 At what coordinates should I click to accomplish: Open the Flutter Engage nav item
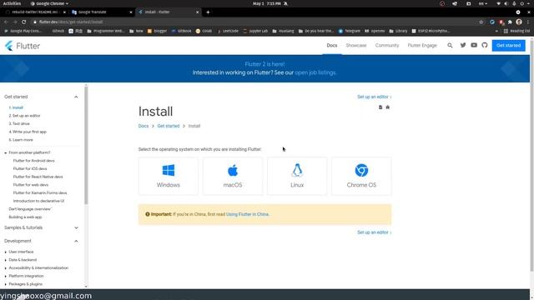pyautogui.click(x=422, y=45)
